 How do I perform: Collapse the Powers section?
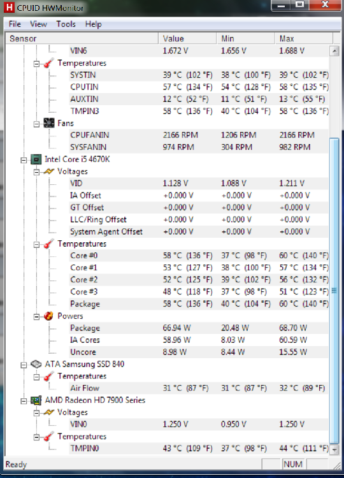tap(36, 317)
